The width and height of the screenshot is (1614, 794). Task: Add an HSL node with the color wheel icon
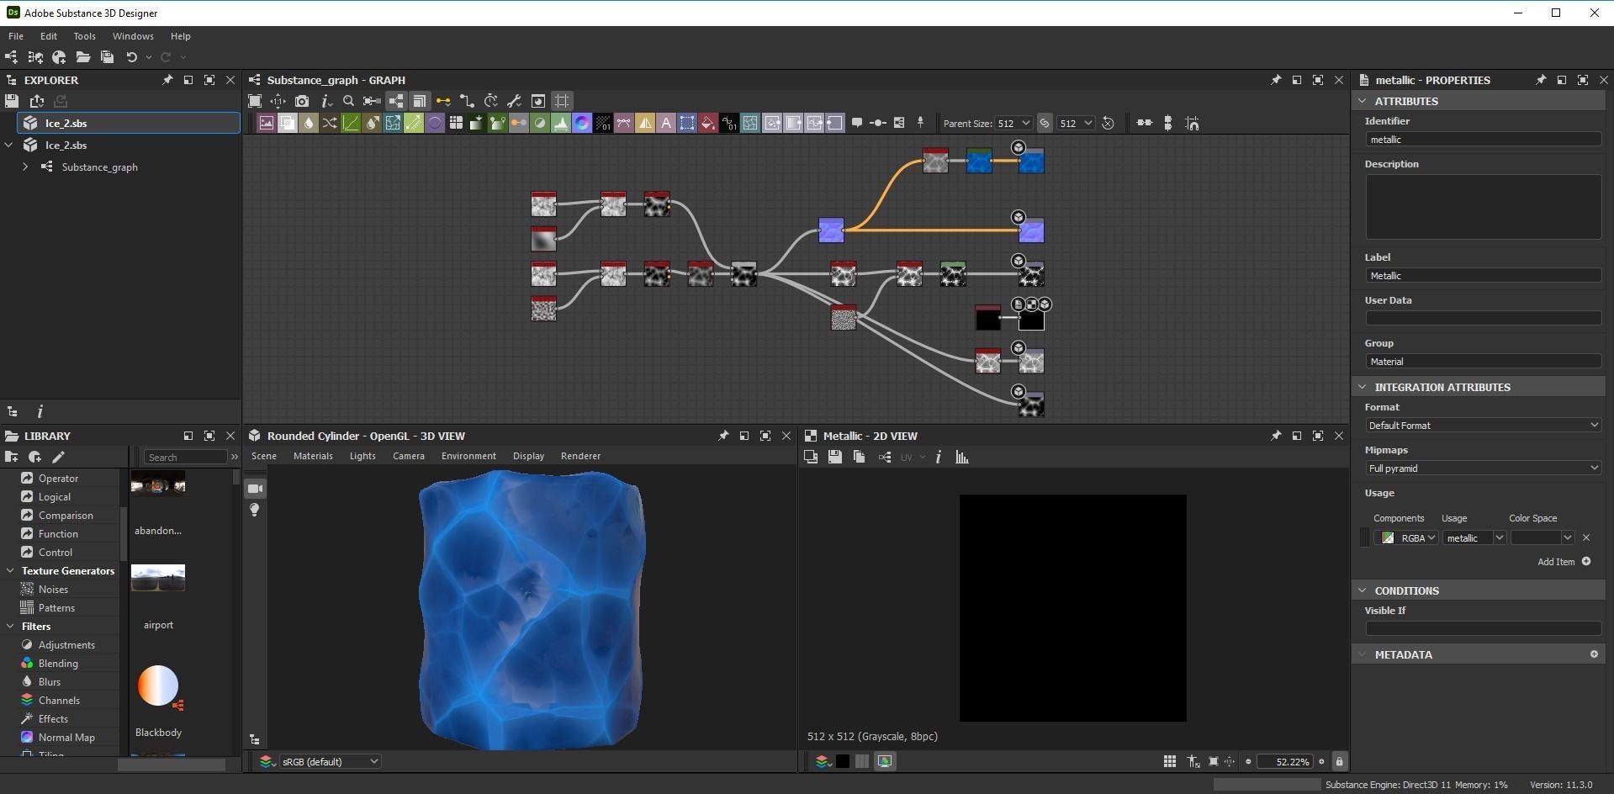point(582,123)
